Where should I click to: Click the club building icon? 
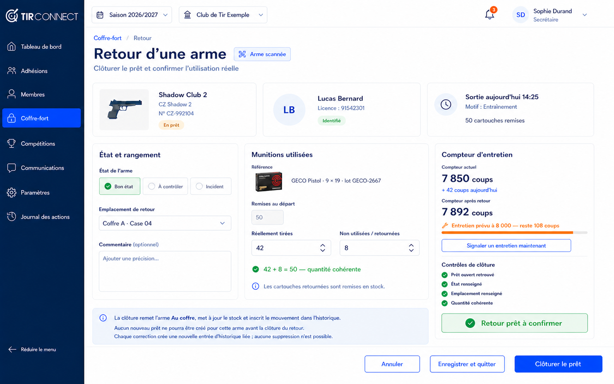pyautogui.click(x=187, y=15)
